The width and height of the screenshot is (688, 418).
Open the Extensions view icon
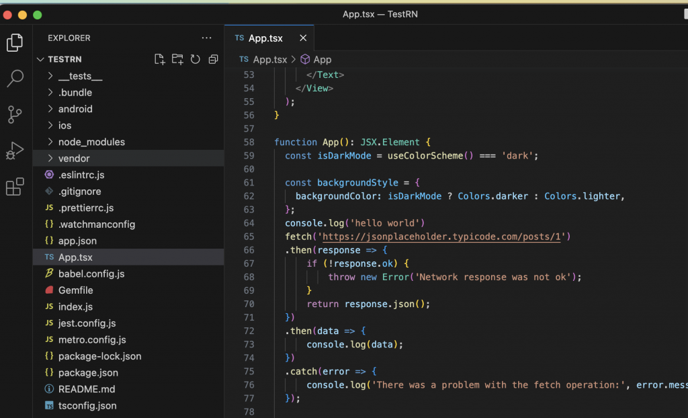[15, 187]
